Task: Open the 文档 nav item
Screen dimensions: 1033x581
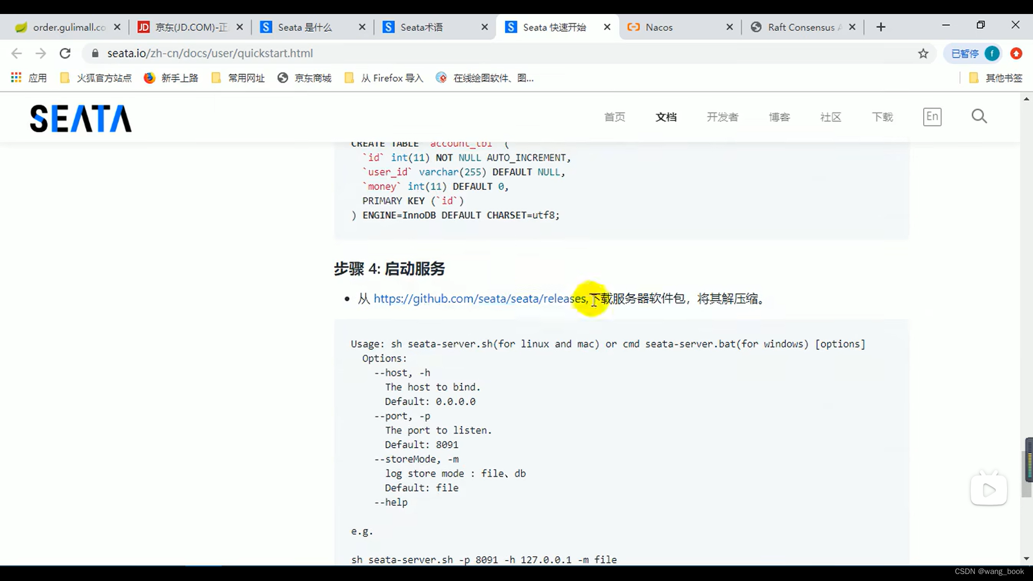Action: click(x=666, y=117)
